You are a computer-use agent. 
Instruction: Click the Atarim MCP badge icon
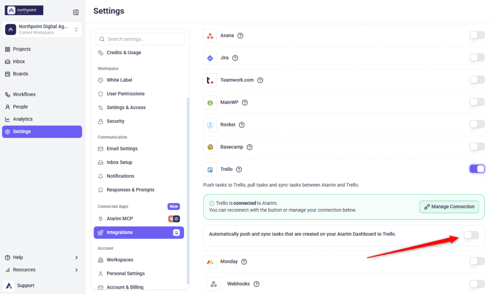(x=174, y=219)
